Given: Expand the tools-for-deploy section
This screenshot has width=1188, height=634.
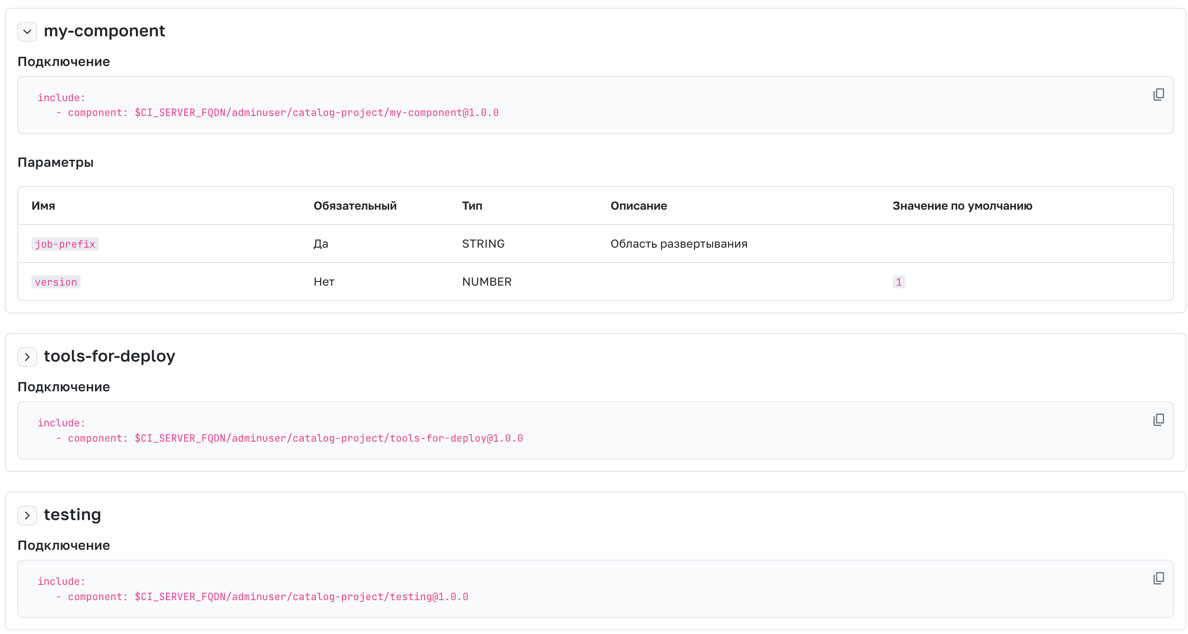Looking at the screenshot, I should point(27,357).
